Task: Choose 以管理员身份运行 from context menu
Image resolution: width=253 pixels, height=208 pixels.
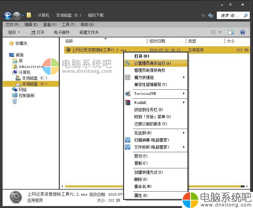Action: (153, 63)
